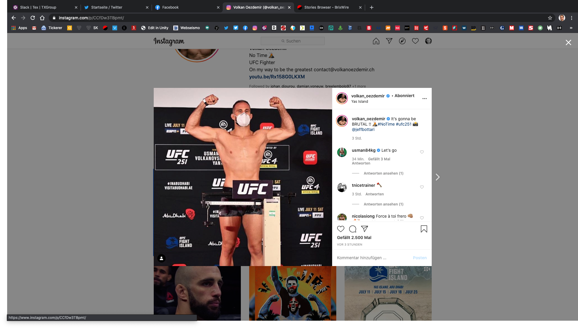Click the #NoTime hashtag link
The height and width of the screenshot is (329, 578).
[386, 124]
